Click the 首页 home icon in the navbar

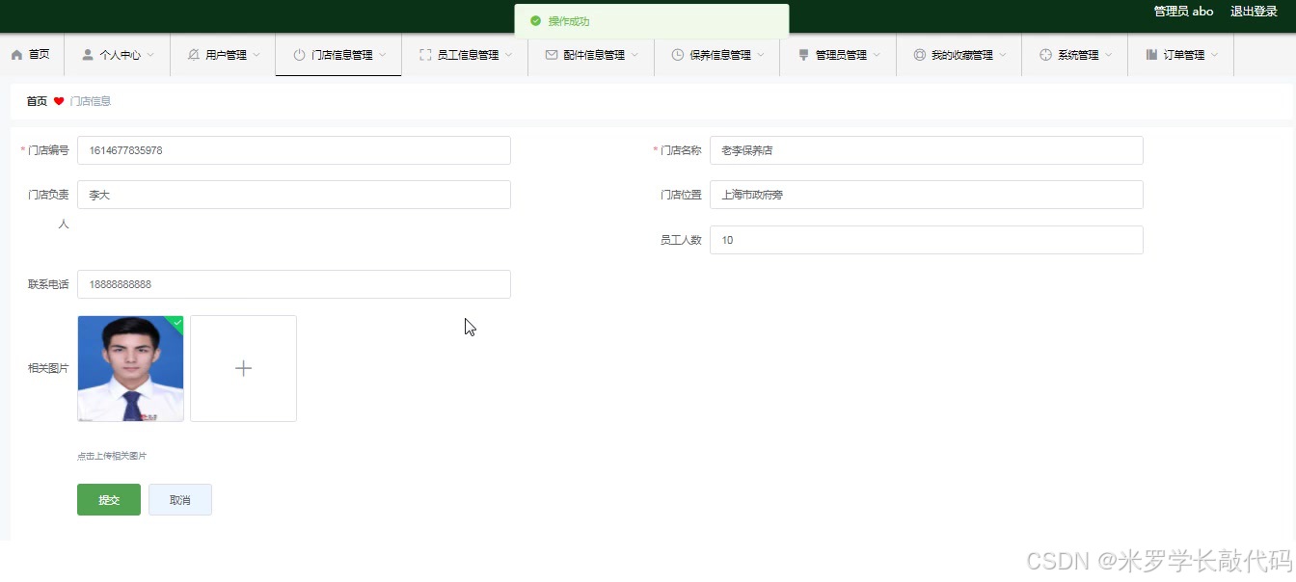click(x=14, y=54)
